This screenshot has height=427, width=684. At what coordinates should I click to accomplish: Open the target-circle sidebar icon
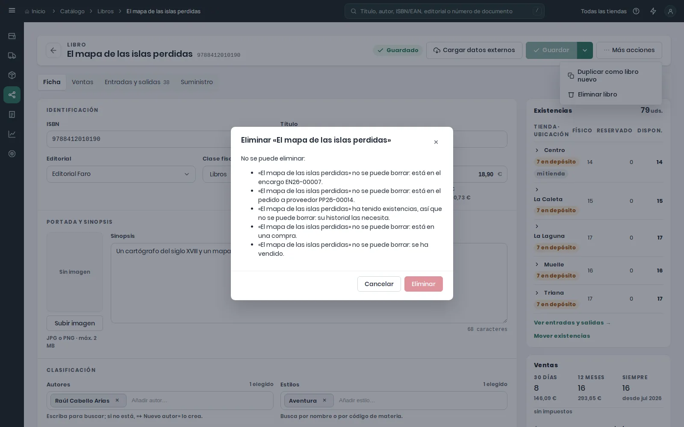[12, 154]
